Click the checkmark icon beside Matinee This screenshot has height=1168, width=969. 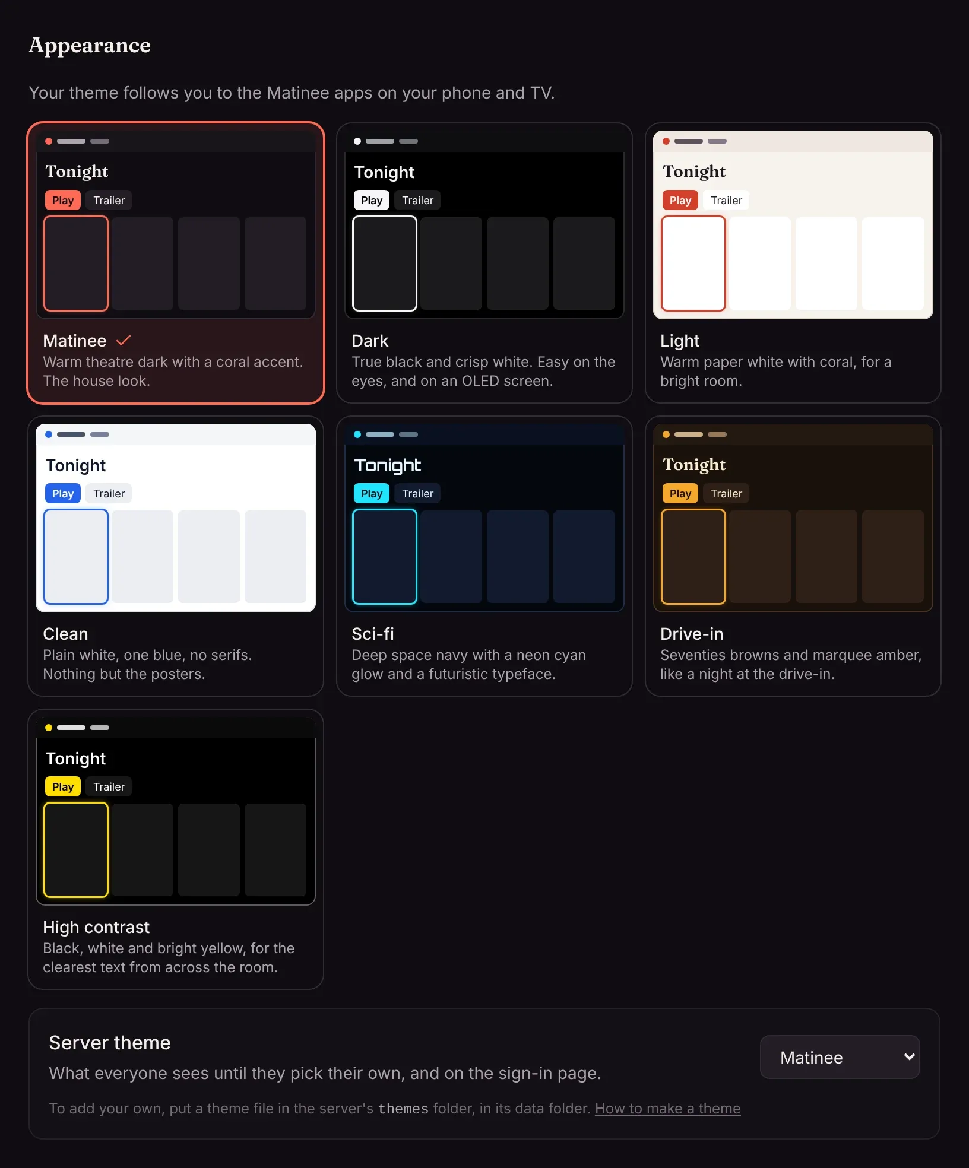click(123, 341)
